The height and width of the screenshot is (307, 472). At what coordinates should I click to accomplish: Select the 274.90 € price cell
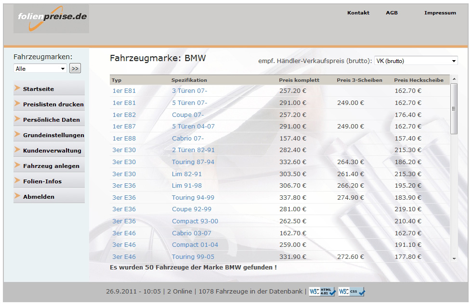351,198
